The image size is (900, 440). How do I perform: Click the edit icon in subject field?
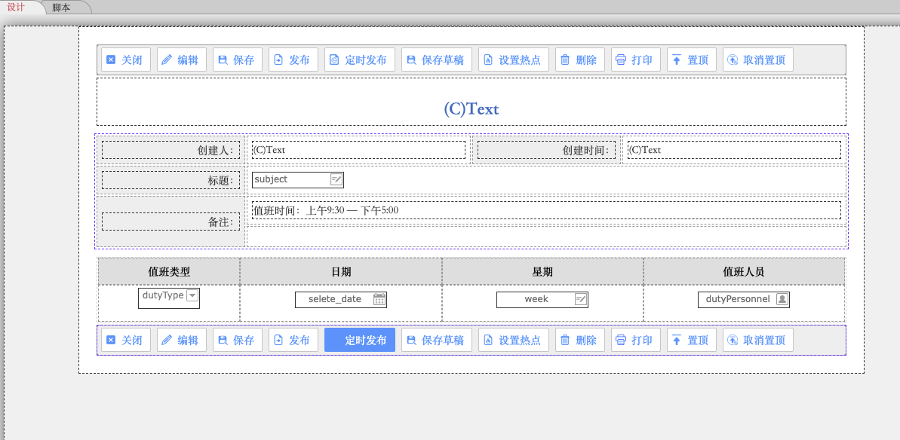click(x=336, y=179)
